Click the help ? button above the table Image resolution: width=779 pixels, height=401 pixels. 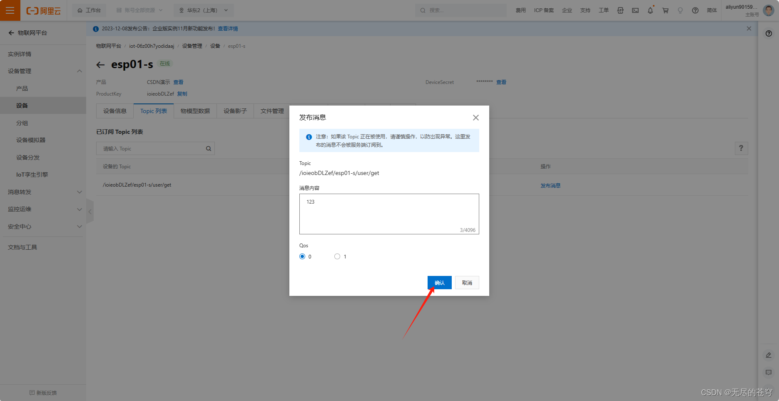click(741, 148)
